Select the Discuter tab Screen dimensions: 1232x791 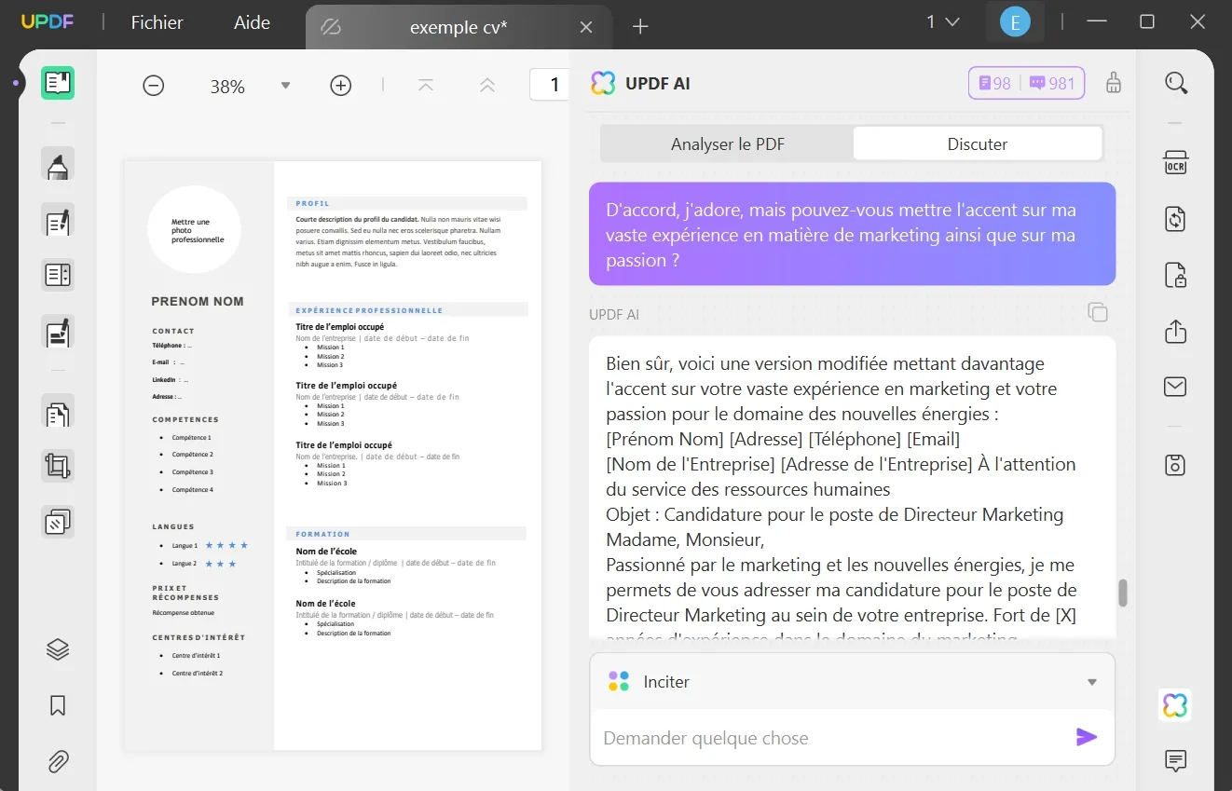tap(978, 143)
